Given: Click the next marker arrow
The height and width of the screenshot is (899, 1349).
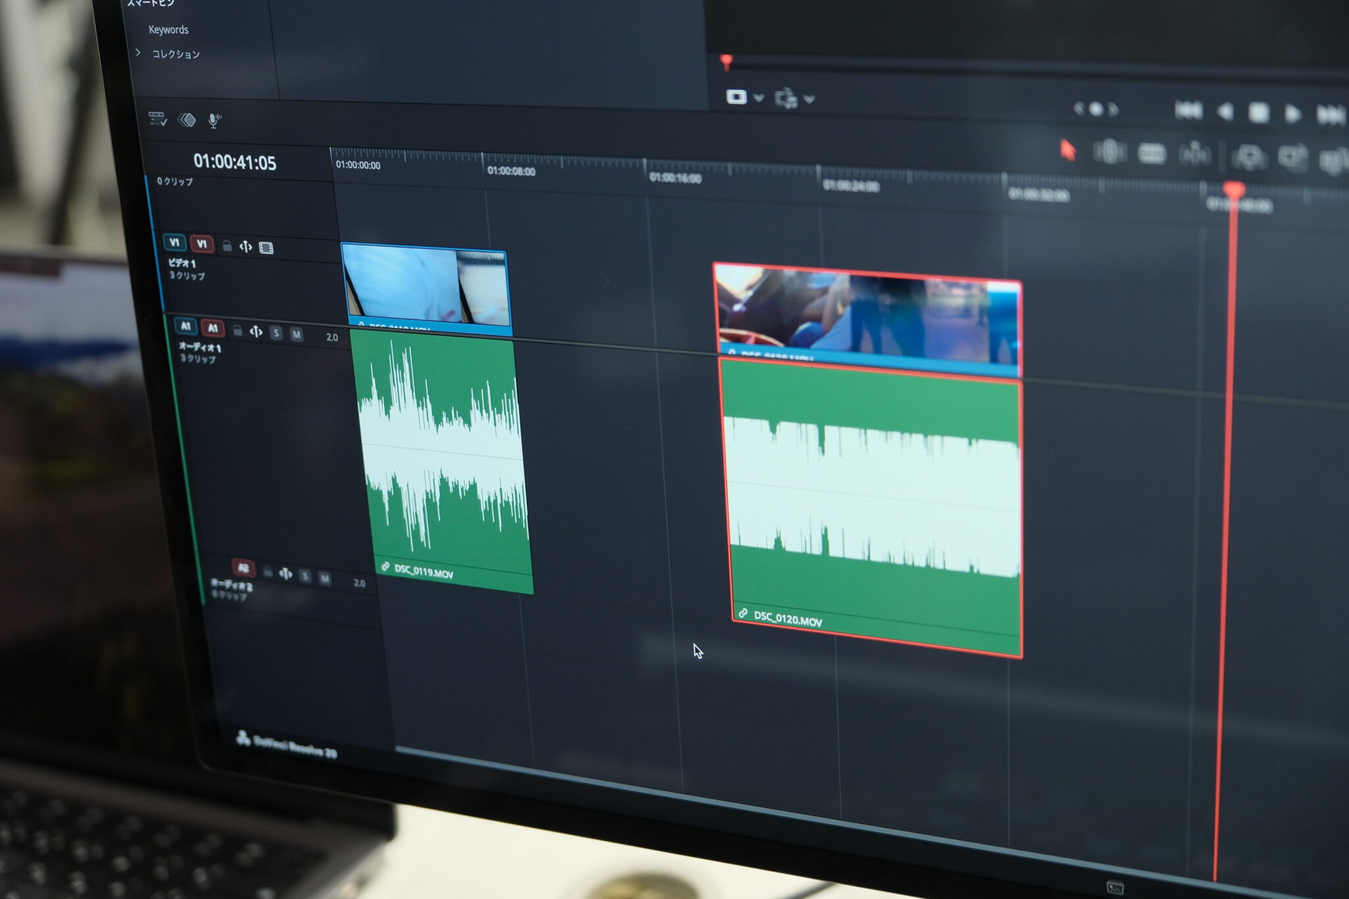Looking at the screenshot, I should tap(1113, 109).
